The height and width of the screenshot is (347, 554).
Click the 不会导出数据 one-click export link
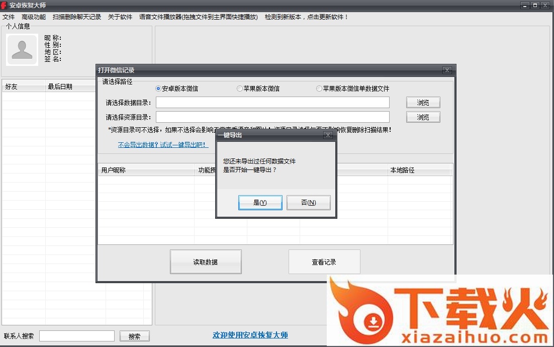[163, 145]
